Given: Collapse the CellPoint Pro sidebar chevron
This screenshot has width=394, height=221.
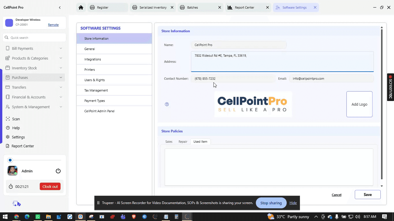Looking at the screenshot, I should (60, 7).
